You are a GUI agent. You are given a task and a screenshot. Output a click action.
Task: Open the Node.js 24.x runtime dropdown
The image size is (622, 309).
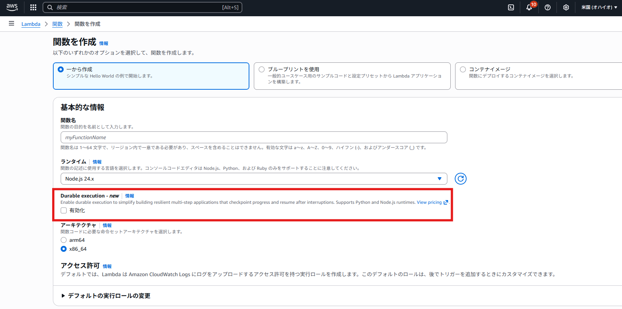point(254,179)
